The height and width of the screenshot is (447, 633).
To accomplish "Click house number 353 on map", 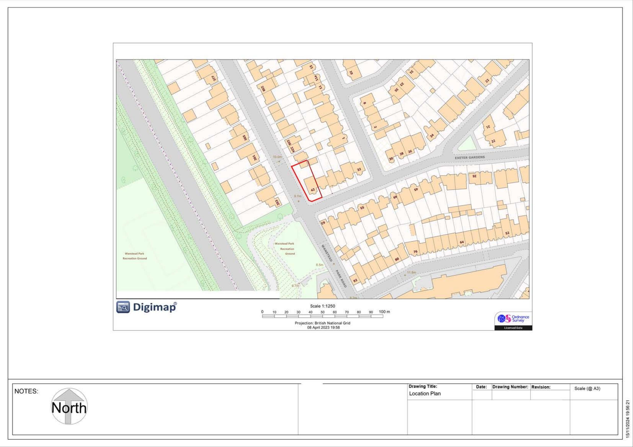I will click(277, 203).
